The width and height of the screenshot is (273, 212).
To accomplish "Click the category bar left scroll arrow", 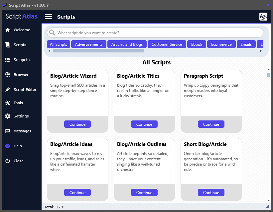I will [50, 51].
